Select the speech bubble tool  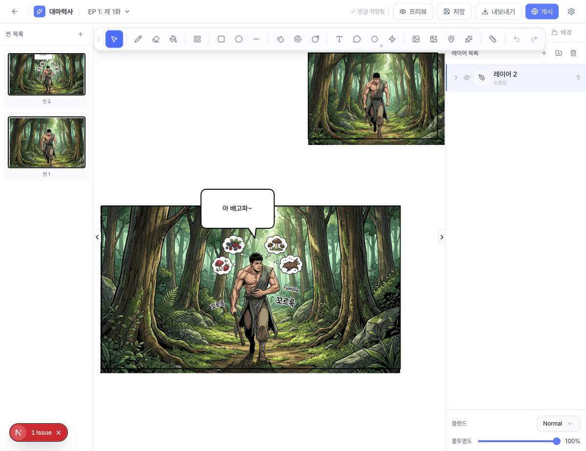(357, 39)
